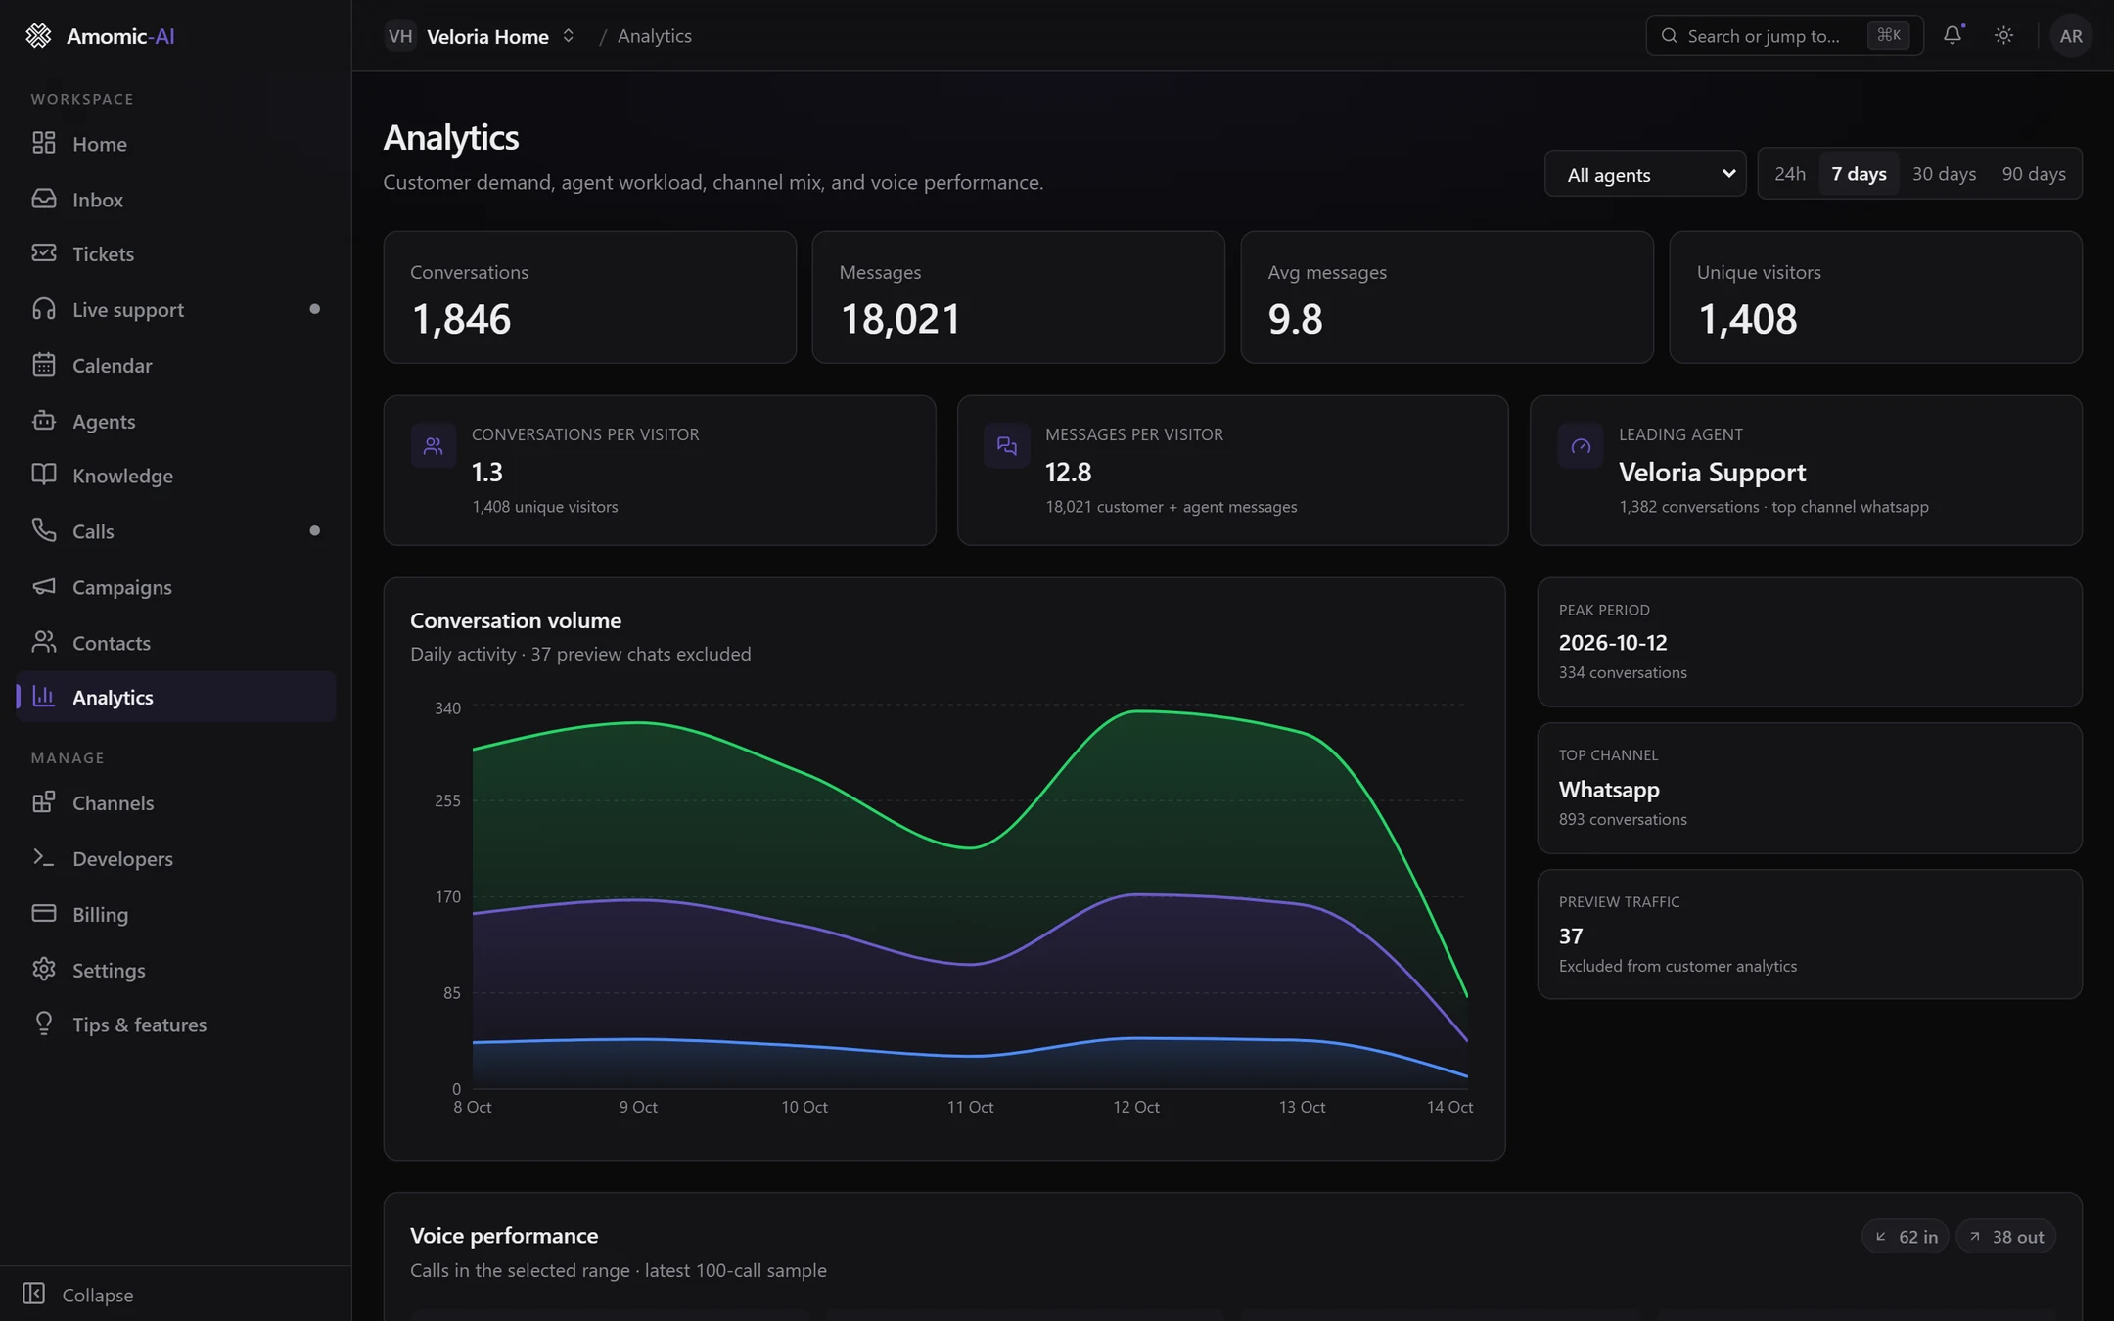Click the Calls status dot
Viewport: 2114px width, 1321px height.
pos(314,530)
